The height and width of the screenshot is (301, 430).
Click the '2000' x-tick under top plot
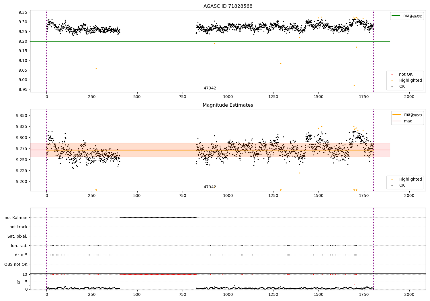coord(409,97)
